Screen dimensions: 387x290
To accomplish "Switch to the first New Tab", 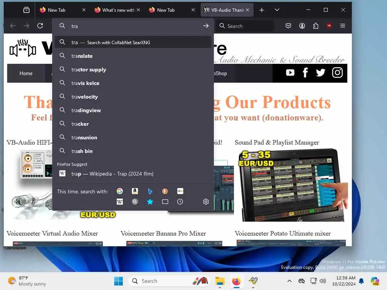I will click(63, 10).
